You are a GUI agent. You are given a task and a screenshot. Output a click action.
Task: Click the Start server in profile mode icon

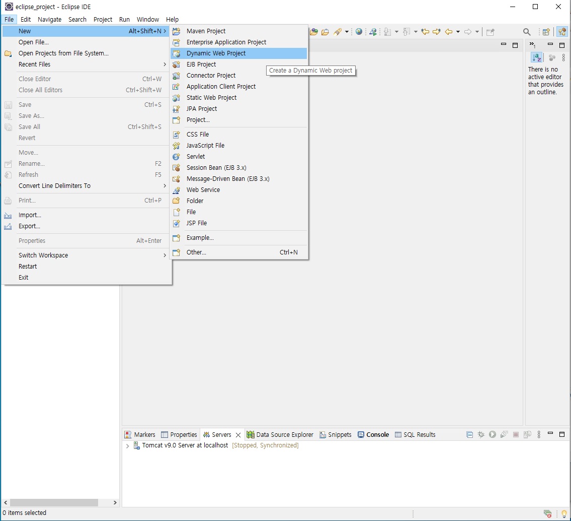504,434
